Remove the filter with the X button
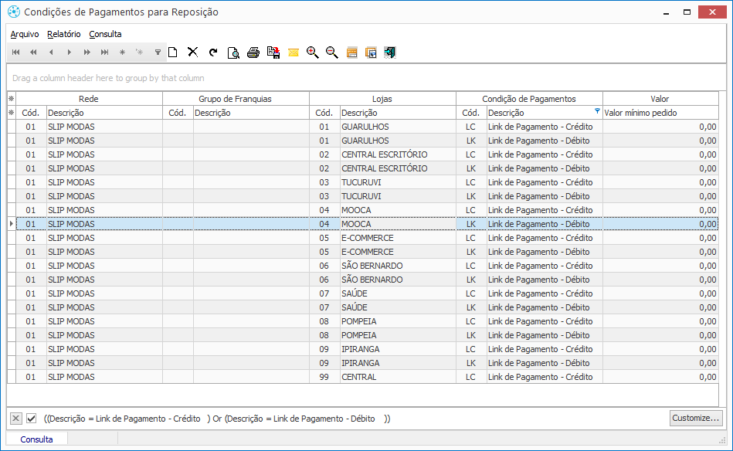The image size is (733, 451). pyautogui.click(x=16, y=419)
